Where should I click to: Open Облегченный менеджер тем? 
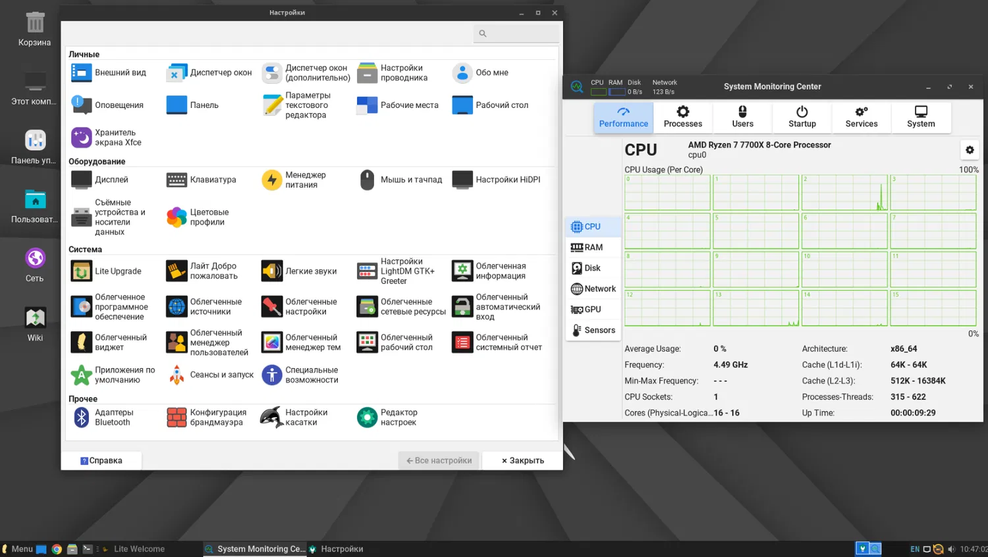tap(302, 342)
